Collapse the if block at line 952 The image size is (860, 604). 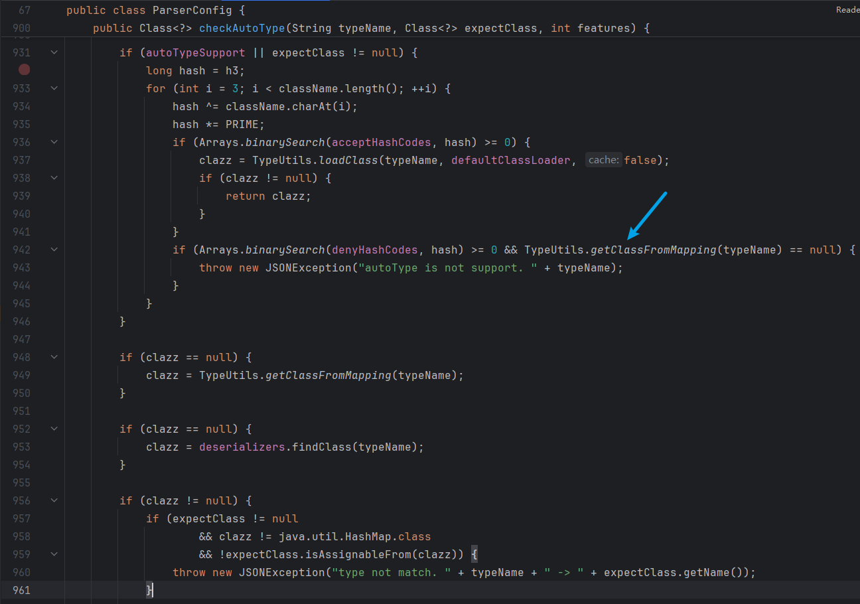click(54, 428)
